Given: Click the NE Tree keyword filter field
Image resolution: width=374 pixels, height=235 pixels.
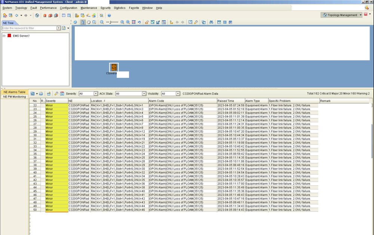Looking at the screenshot, I should 29,28.
